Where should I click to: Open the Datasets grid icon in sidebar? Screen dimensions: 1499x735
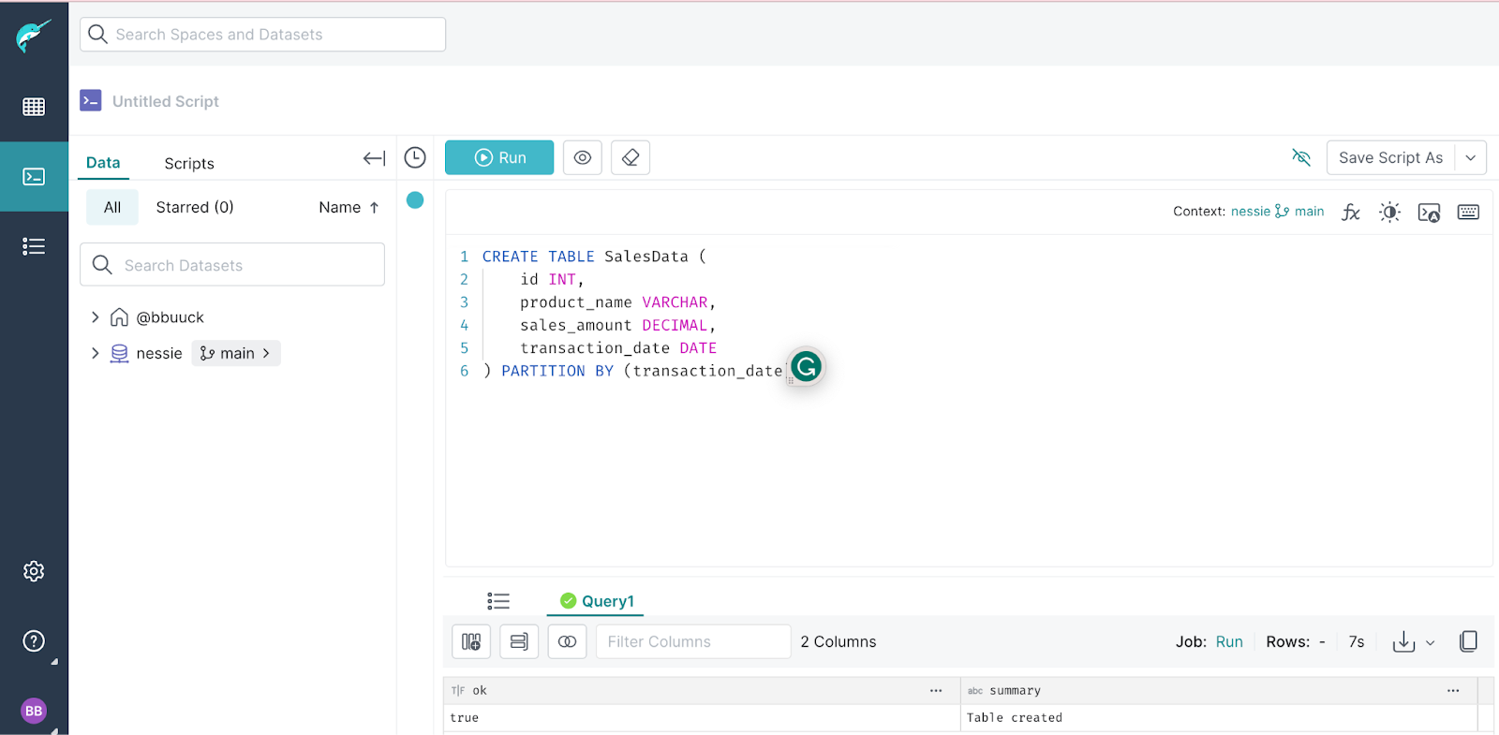(34, 107)
